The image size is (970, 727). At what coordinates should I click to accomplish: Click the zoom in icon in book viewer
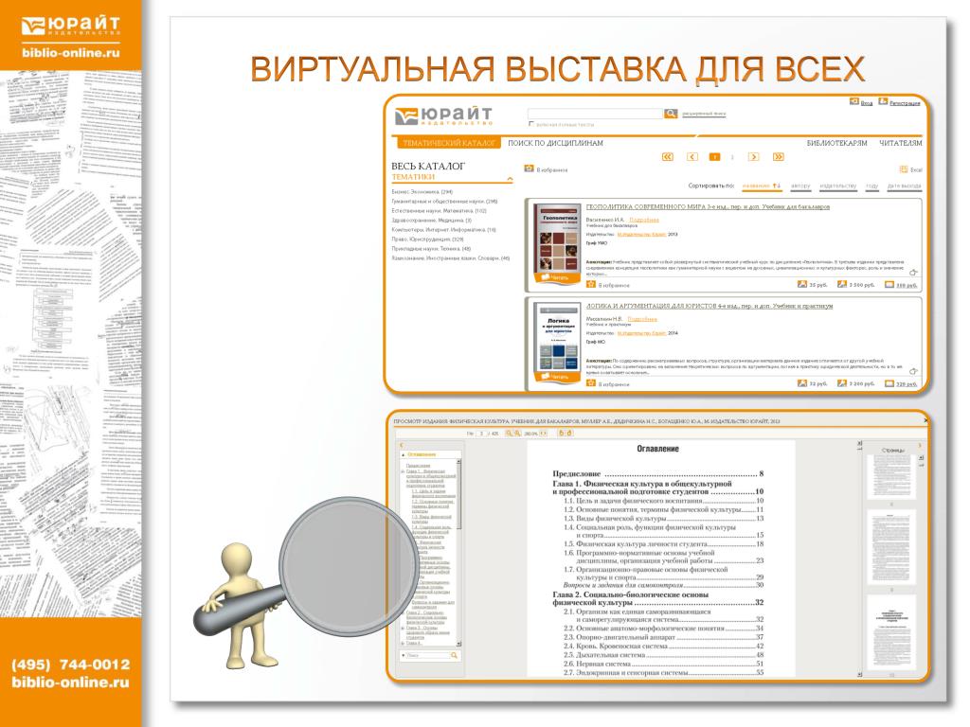(x=518, y=433)
